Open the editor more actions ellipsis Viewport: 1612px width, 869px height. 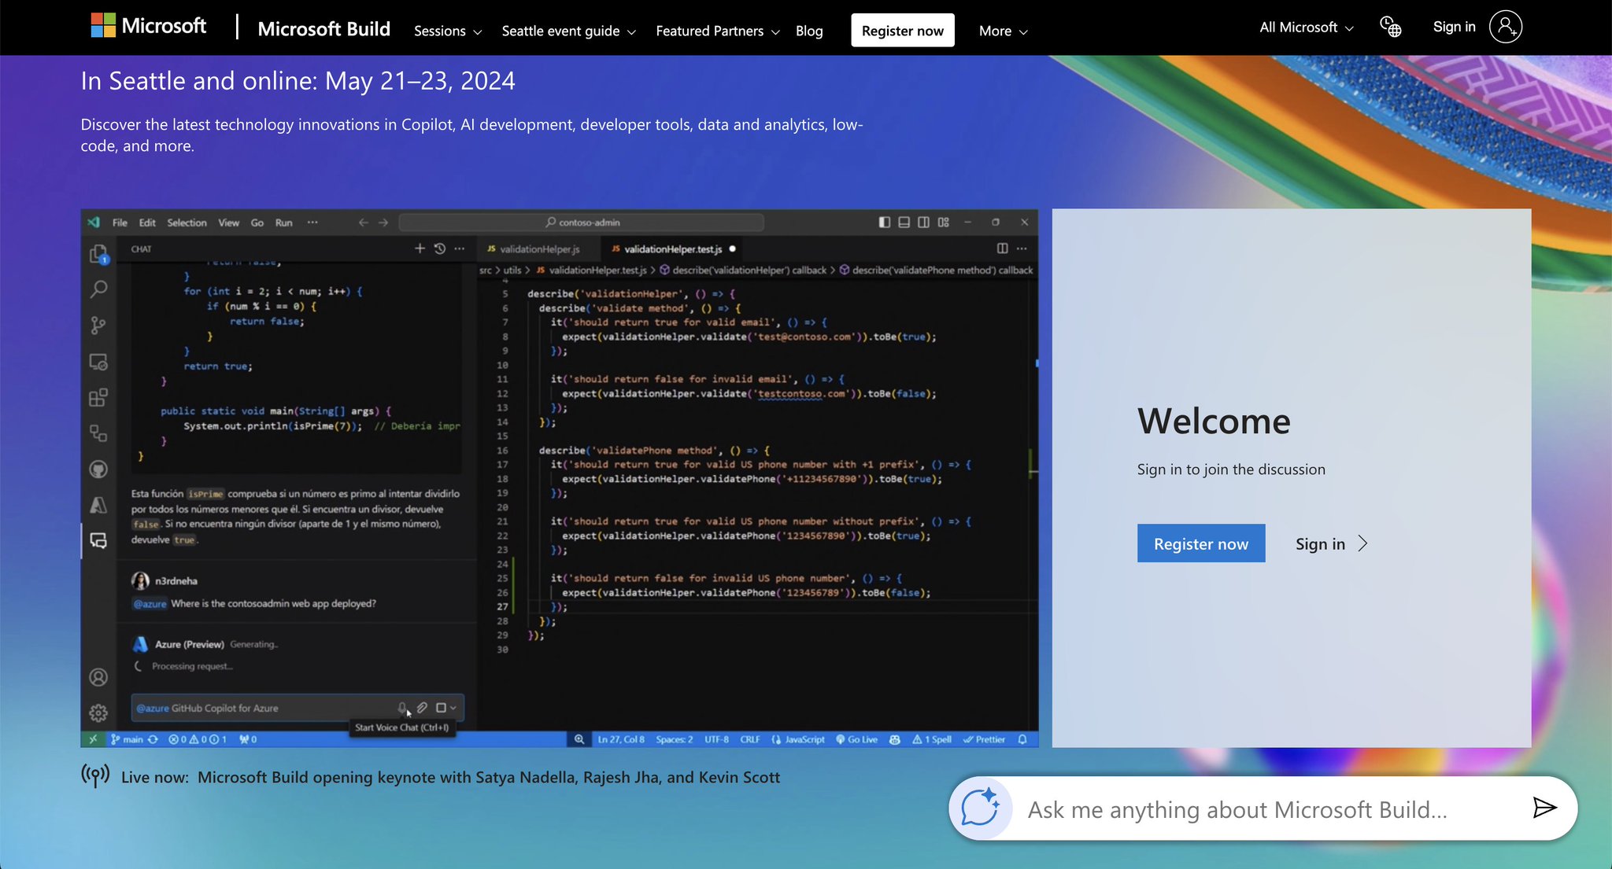1022,249
